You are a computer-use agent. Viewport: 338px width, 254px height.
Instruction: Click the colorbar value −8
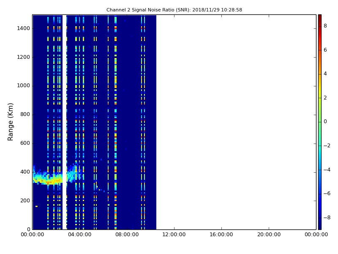click(x=327, y=218)
